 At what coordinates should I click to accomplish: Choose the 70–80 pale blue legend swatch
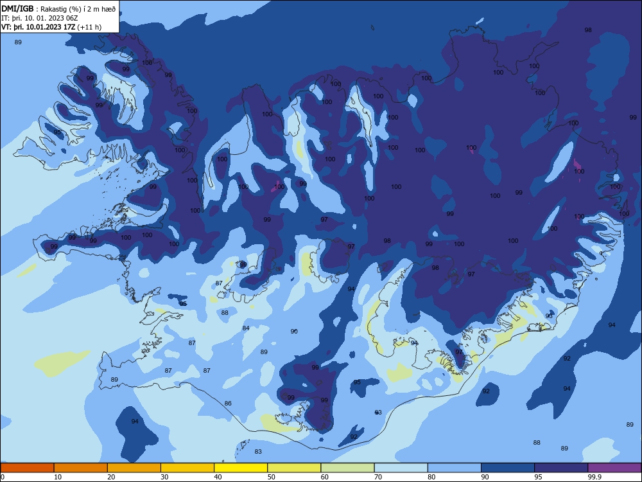(x=401, y=468)
